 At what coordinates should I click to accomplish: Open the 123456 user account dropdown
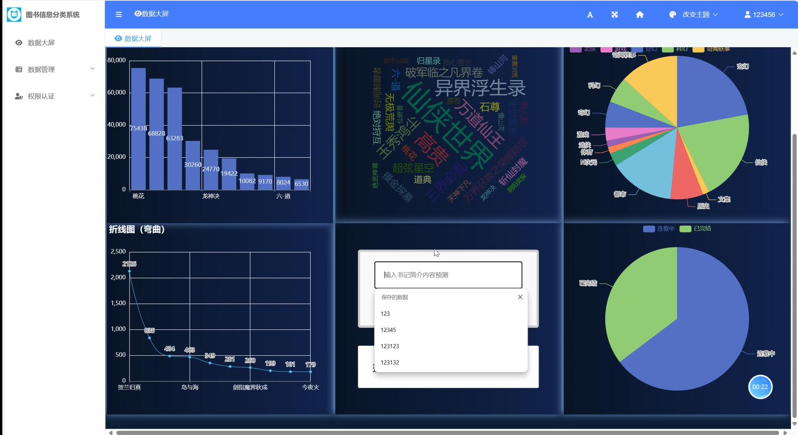(x=763, y=15)
